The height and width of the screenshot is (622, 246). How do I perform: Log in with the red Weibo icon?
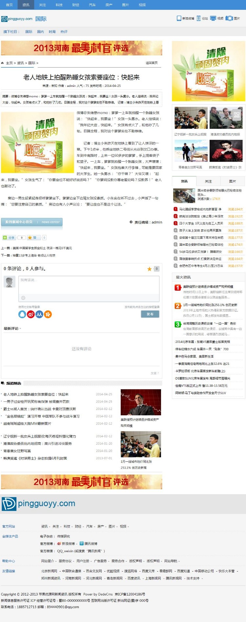tap(31, 314)
